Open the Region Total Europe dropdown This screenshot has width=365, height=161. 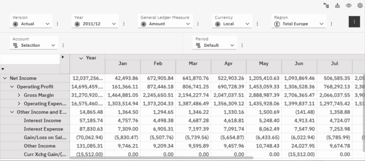point(299,24)
